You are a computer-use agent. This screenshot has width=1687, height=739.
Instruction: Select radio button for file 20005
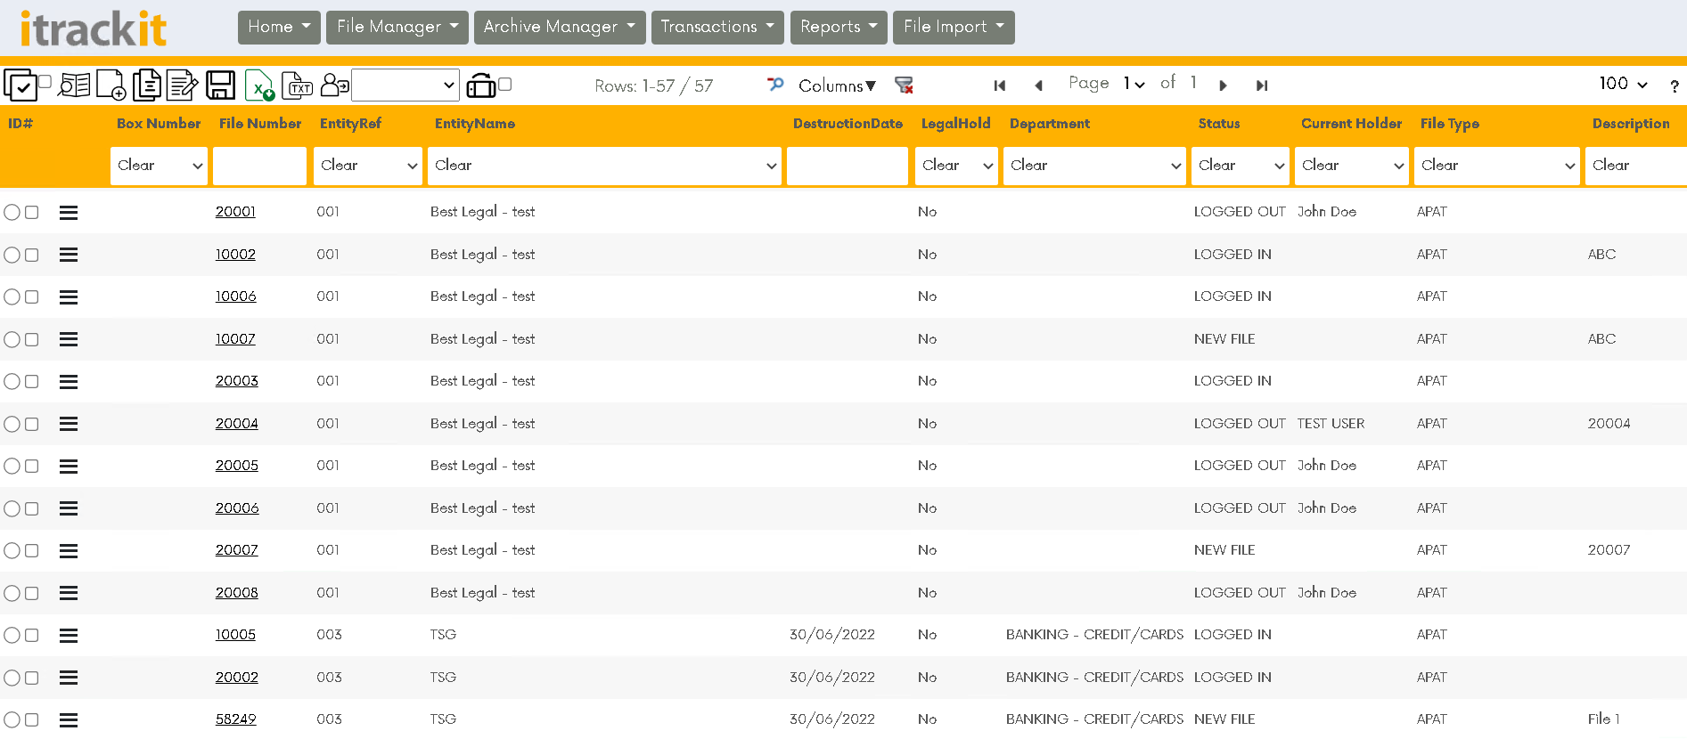click(x=12, y=467)
